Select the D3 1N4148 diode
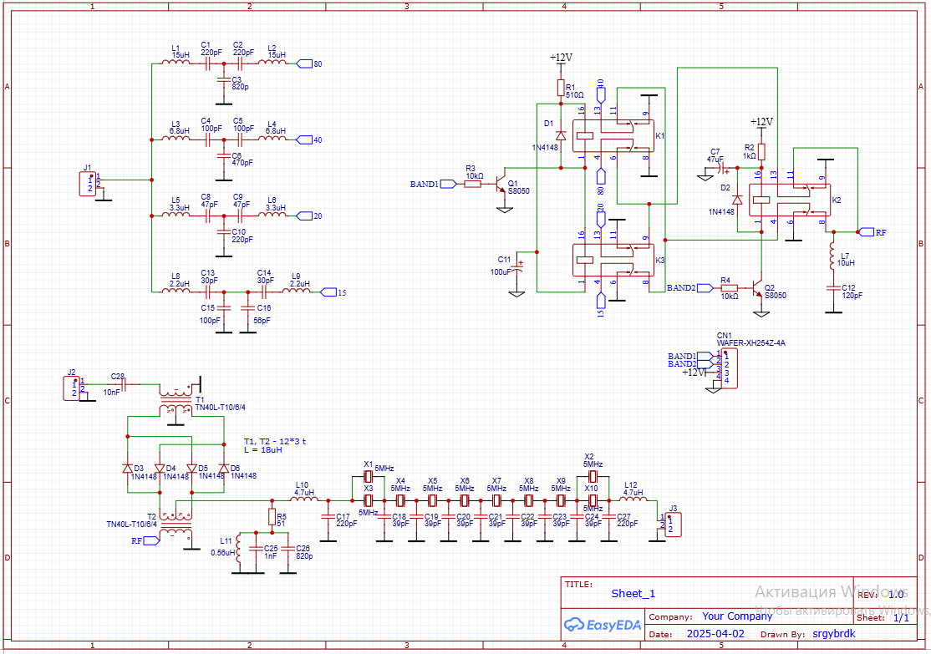This screenshot has width=931, height=654. (127, 468)
